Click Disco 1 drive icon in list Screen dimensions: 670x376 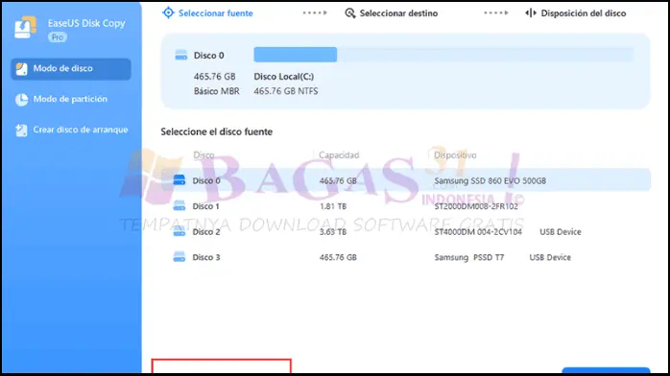coord(179,206)
